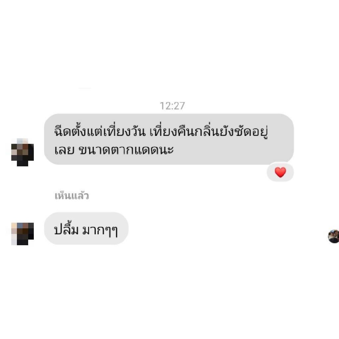Click the text เลย ขนาดตากแดดนะ

[114, 149]
